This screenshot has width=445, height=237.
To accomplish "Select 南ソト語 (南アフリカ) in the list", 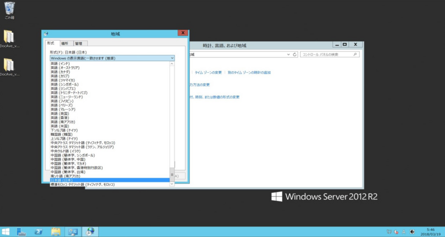I will 110,176.
